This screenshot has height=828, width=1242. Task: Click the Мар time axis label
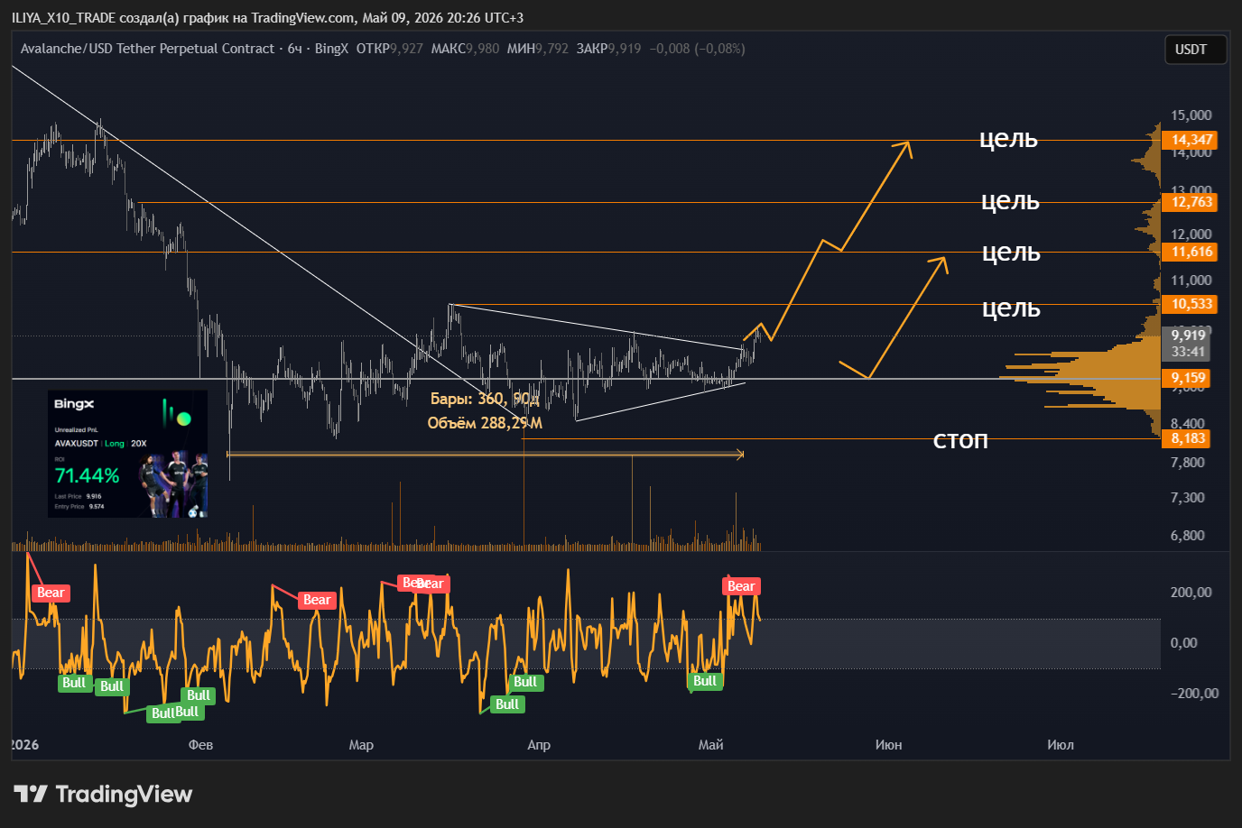pyautogui.click(x=361, y=745)
